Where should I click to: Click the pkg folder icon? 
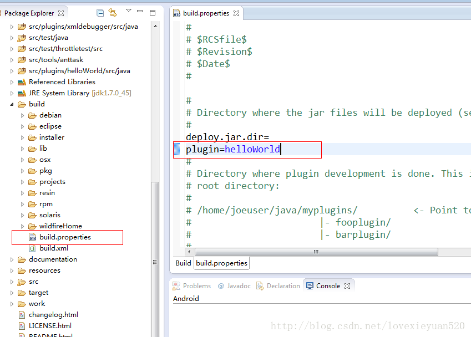point(32,171)
